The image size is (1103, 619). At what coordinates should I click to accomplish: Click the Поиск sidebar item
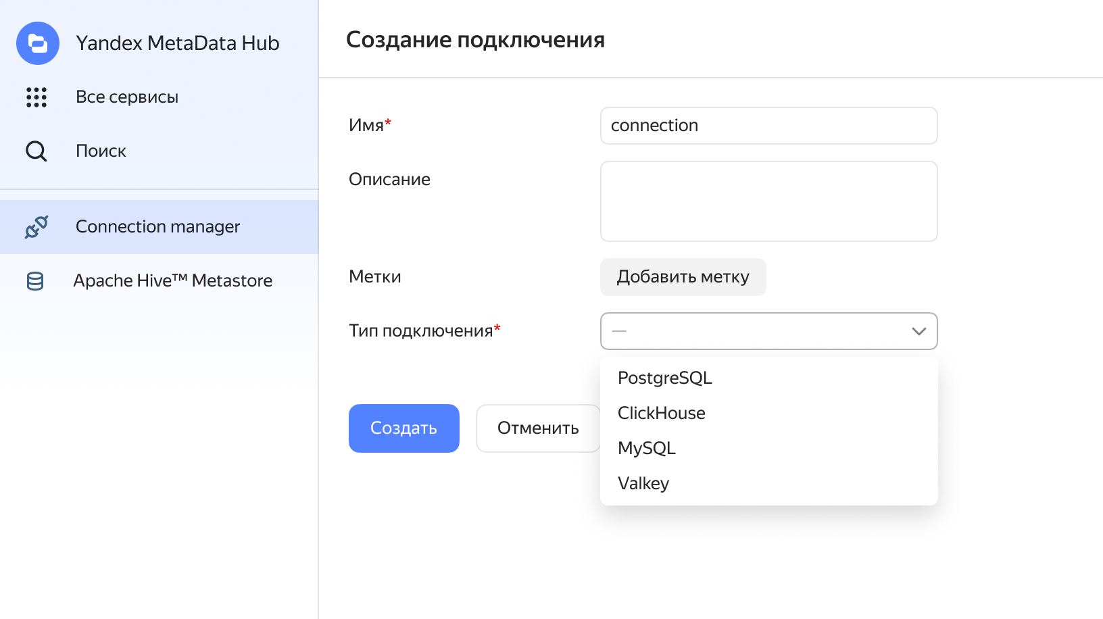101,151
